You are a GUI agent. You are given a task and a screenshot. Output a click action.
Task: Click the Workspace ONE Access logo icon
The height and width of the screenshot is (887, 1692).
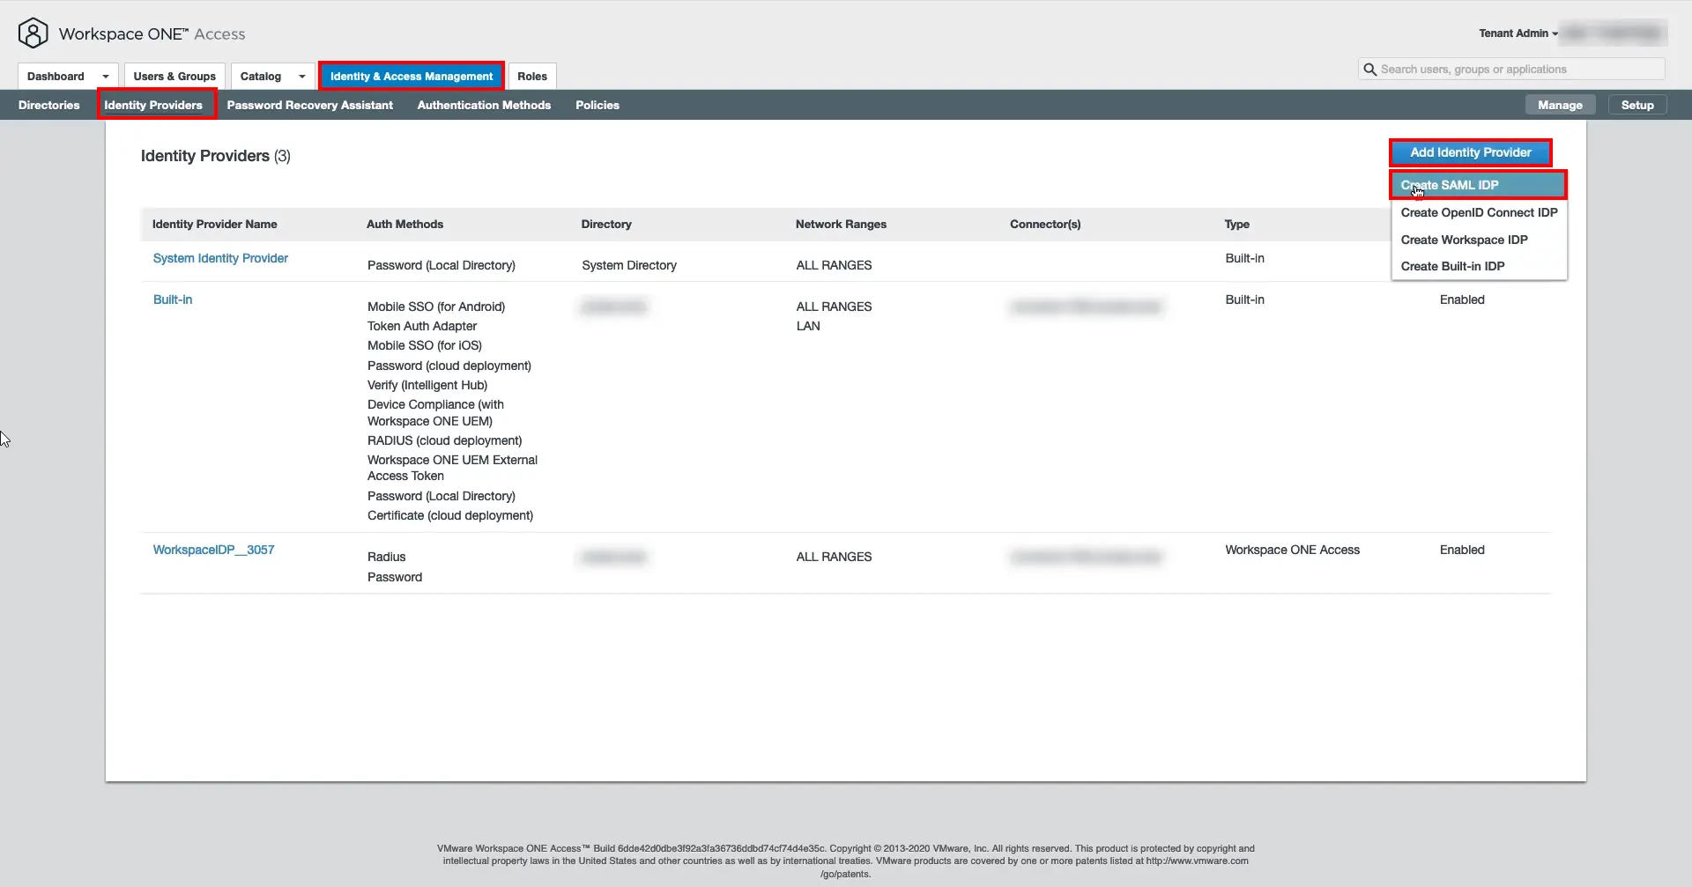click(33, 33)
